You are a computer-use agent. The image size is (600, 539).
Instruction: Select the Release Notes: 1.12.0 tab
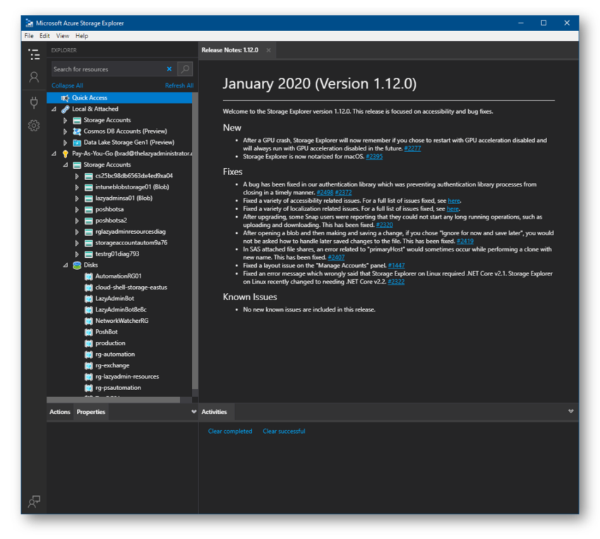[x=230, y=50]
